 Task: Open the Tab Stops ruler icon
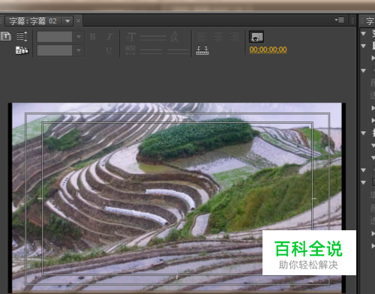tap(202, 50)
